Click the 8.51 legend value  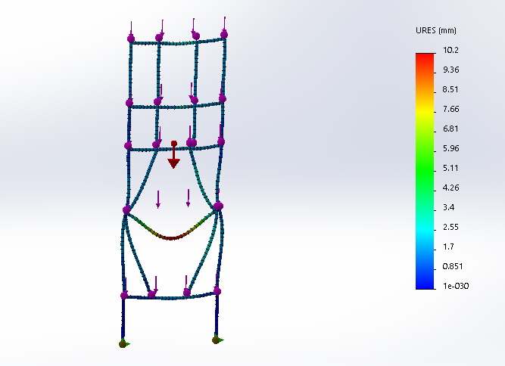[x=450, y=89]
